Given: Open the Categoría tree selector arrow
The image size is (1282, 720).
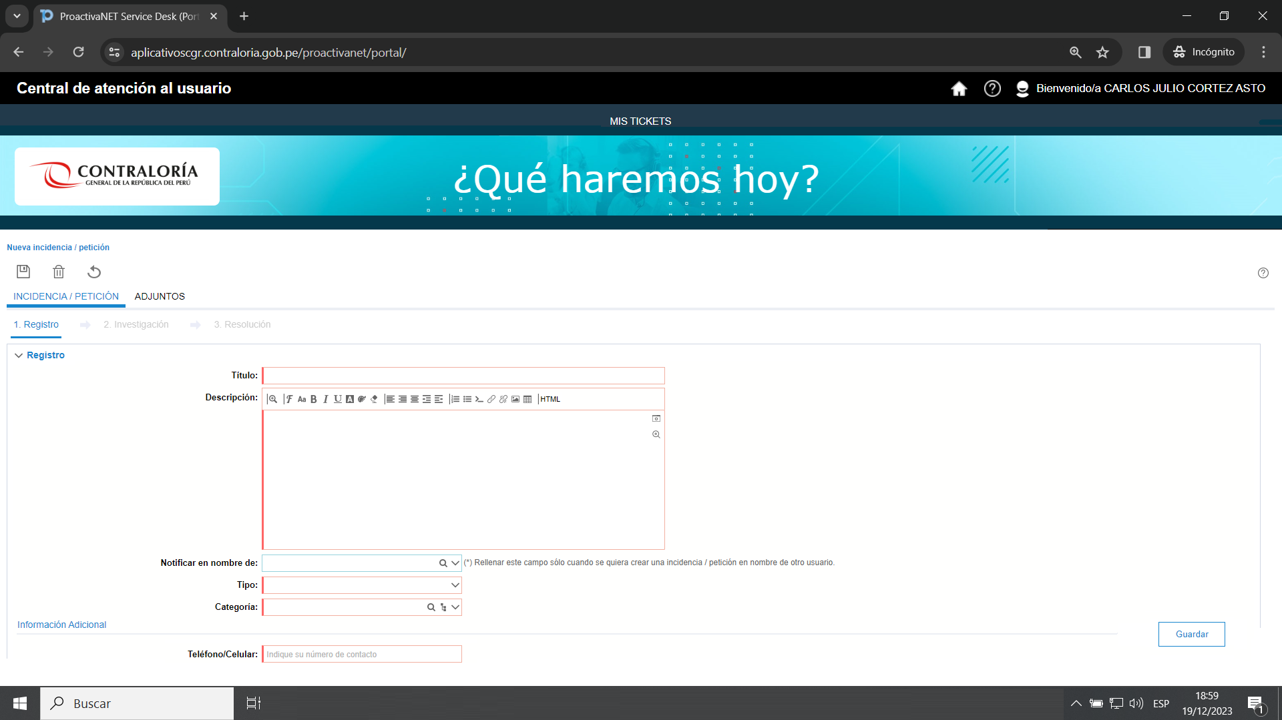Looking at the screenshot, I should [x=443, y=607].
